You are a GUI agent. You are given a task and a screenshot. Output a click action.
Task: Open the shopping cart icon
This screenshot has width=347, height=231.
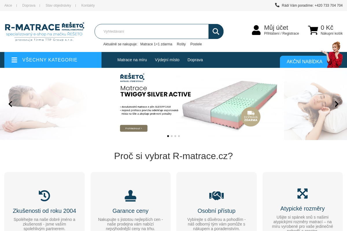pyautogui.click(x=313, y=30)
